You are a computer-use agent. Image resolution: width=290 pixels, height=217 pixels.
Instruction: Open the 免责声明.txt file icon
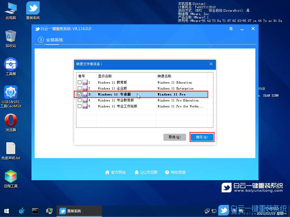pyautogui.click(x=11, y=151)
